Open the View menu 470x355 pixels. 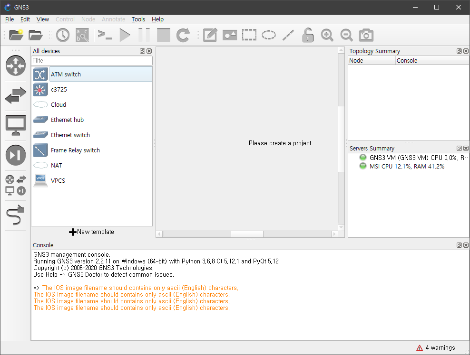[x=42, y=19]
